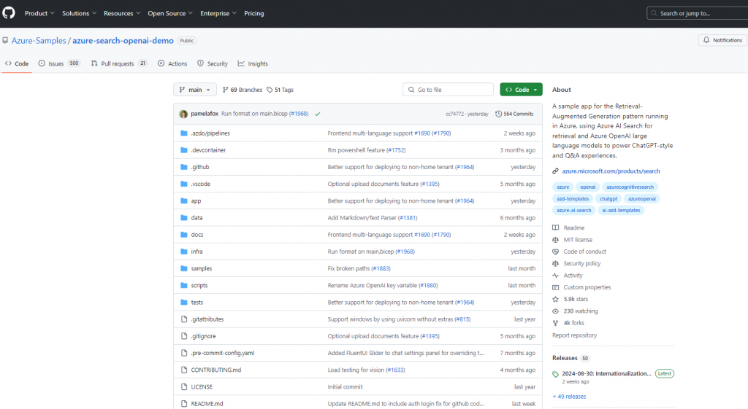Screen dimensions: 748x409
Task: Expand the Resources menu
Action: [x=122, y=13]
